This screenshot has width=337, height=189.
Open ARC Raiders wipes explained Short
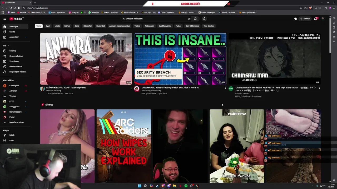click(124, 146)
